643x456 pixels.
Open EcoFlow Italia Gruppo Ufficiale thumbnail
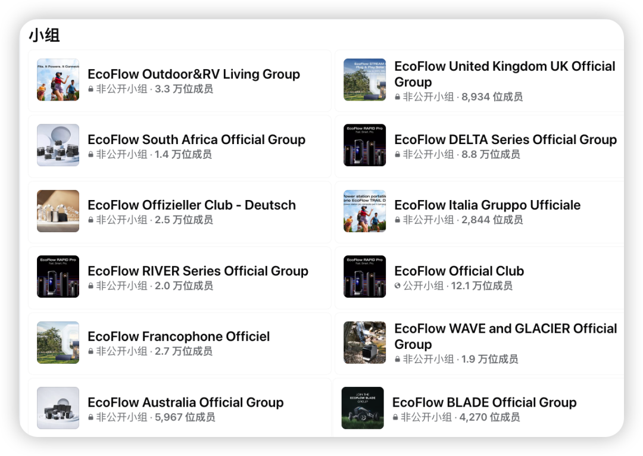pos(364,211)
